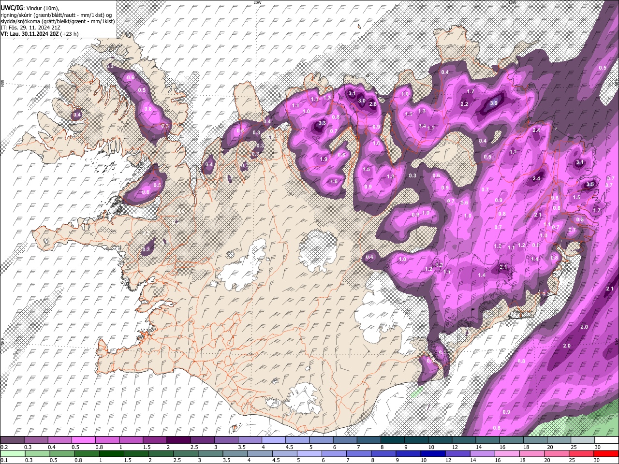This screenshot has width=619, height=464.
Task: Select the pale green 0.1 swatch in lower scale
Action: 13,453
